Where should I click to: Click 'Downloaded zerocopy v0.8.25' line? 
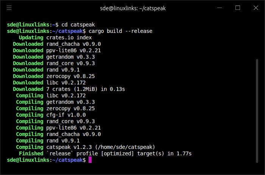(54, 76)
